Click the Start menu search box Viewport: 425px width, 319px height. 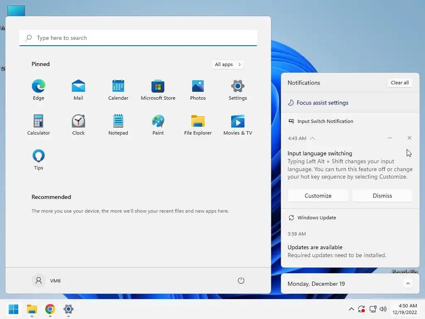(x=138, y=38)
